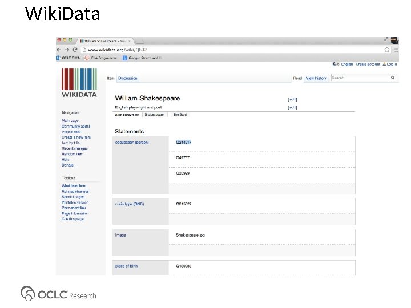Open the image property link

point(120,235)
